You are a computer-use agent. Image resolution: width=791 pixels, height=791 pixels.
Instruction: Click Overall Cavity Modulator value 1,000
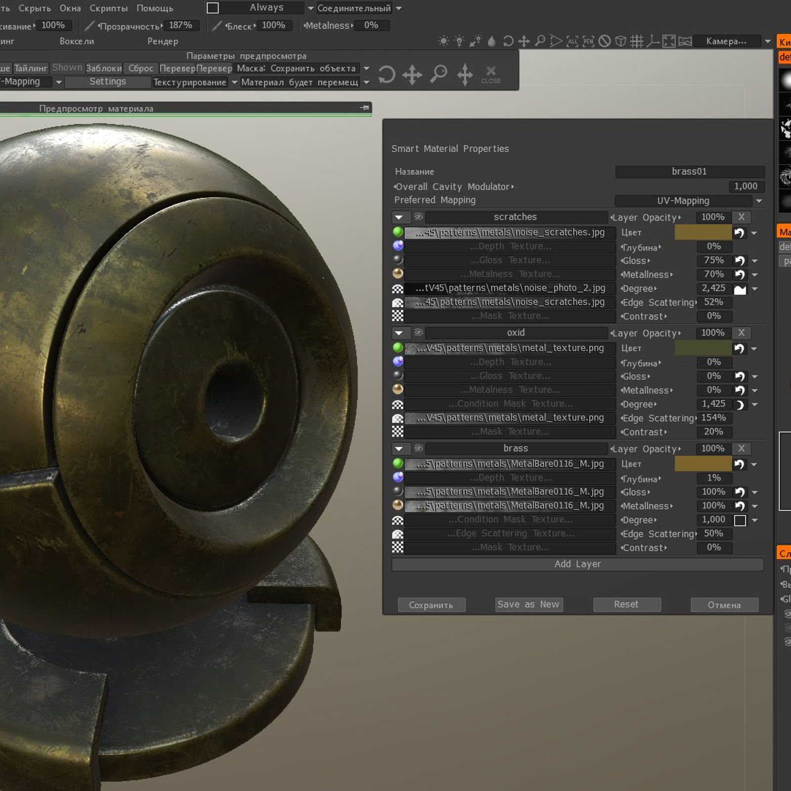pos(746,186)
